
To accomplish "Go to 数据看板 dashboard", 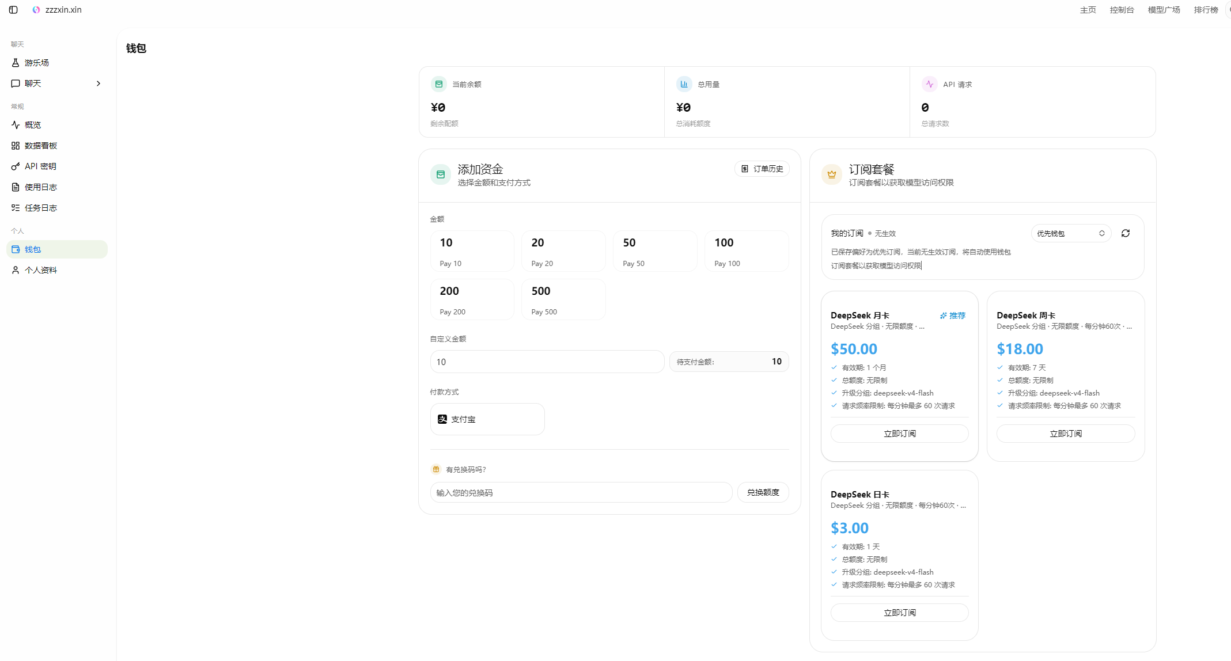I will coord(56,146).
